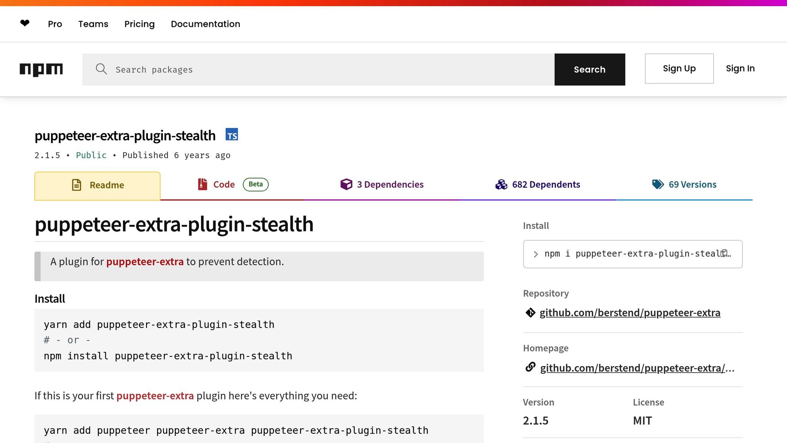Click inside the Search packages field
The width and height of the screenshot is (787, 443).
269,70
